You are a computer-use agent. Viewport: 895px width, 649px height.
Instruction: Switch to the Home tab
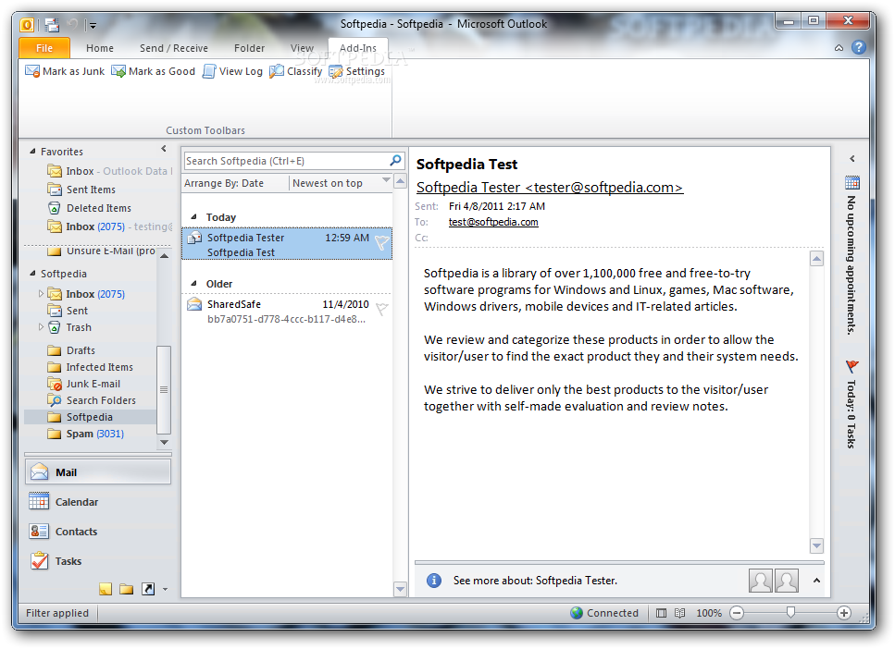click(100, 48)
